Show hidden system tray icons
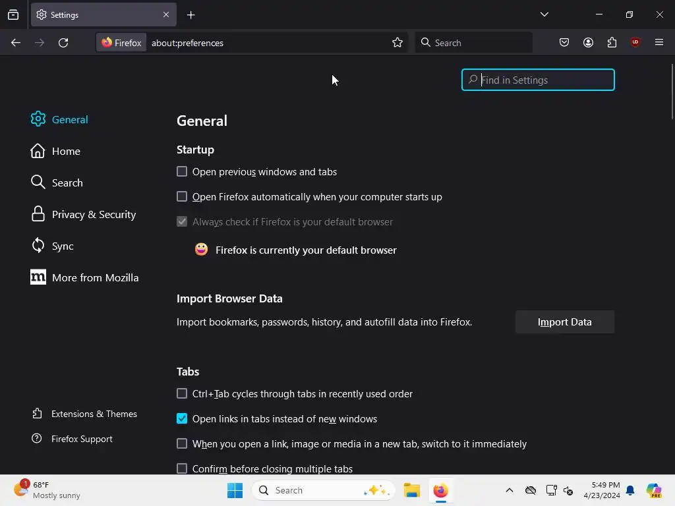Image resolution: width=675 pixels, height=506 pixels. coord(510,490)
